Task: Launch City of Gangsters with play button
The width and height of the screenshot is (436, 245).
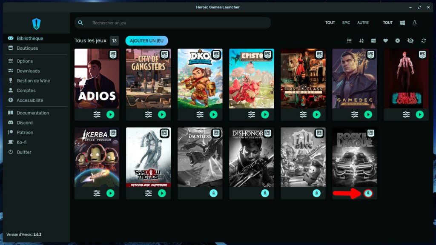Action: click(x=162, y=114)
